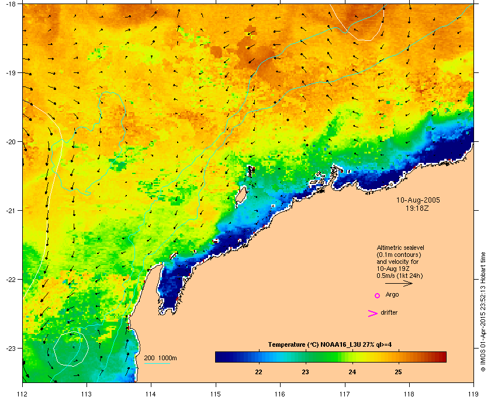The width and height of the screenshot is (491, 397).
Task: Click the latitude axis label -19
Action: coord(11,72)
